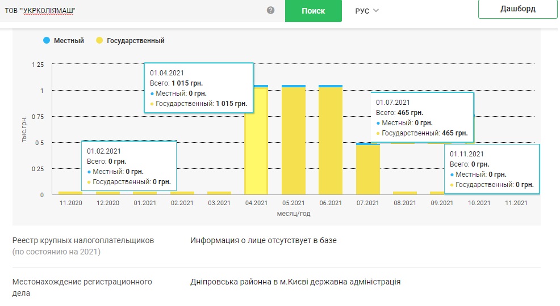Image resolution: width=560 pixels, height=306 pixels.
Task: Click the 01.07.2021 tooltip box
Action: [422, 117]
